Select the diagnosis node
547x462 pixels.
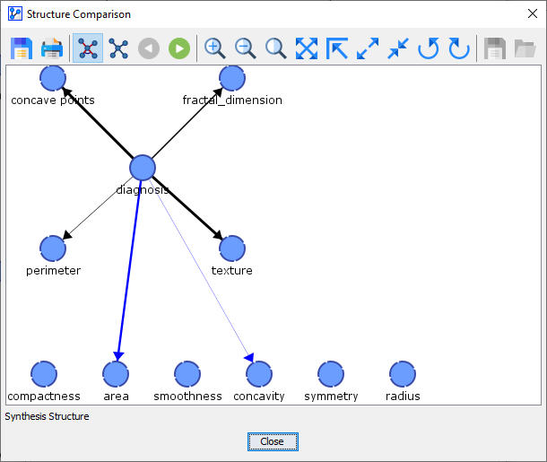[143, 168]
